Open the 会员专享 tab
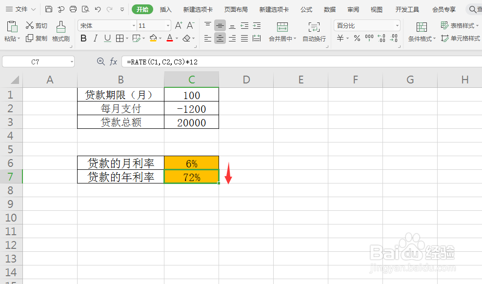 coord(444,10)
